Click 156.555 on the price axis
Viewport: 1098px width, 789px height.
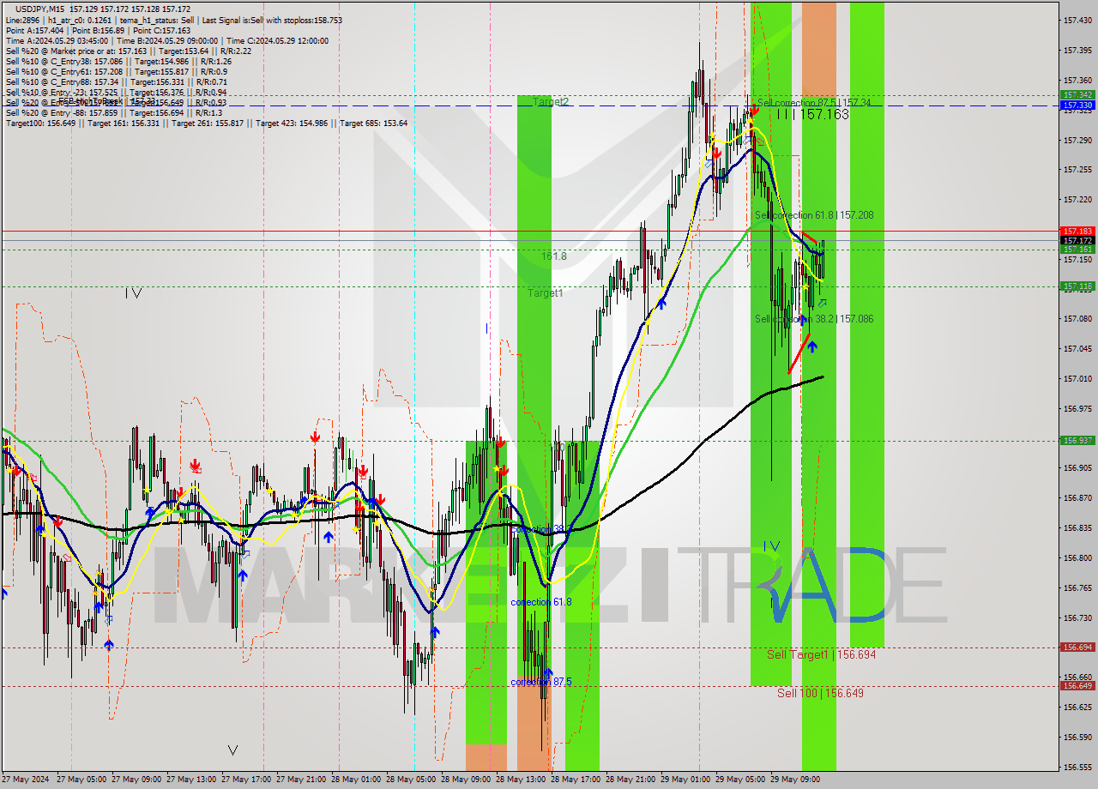1077,768
